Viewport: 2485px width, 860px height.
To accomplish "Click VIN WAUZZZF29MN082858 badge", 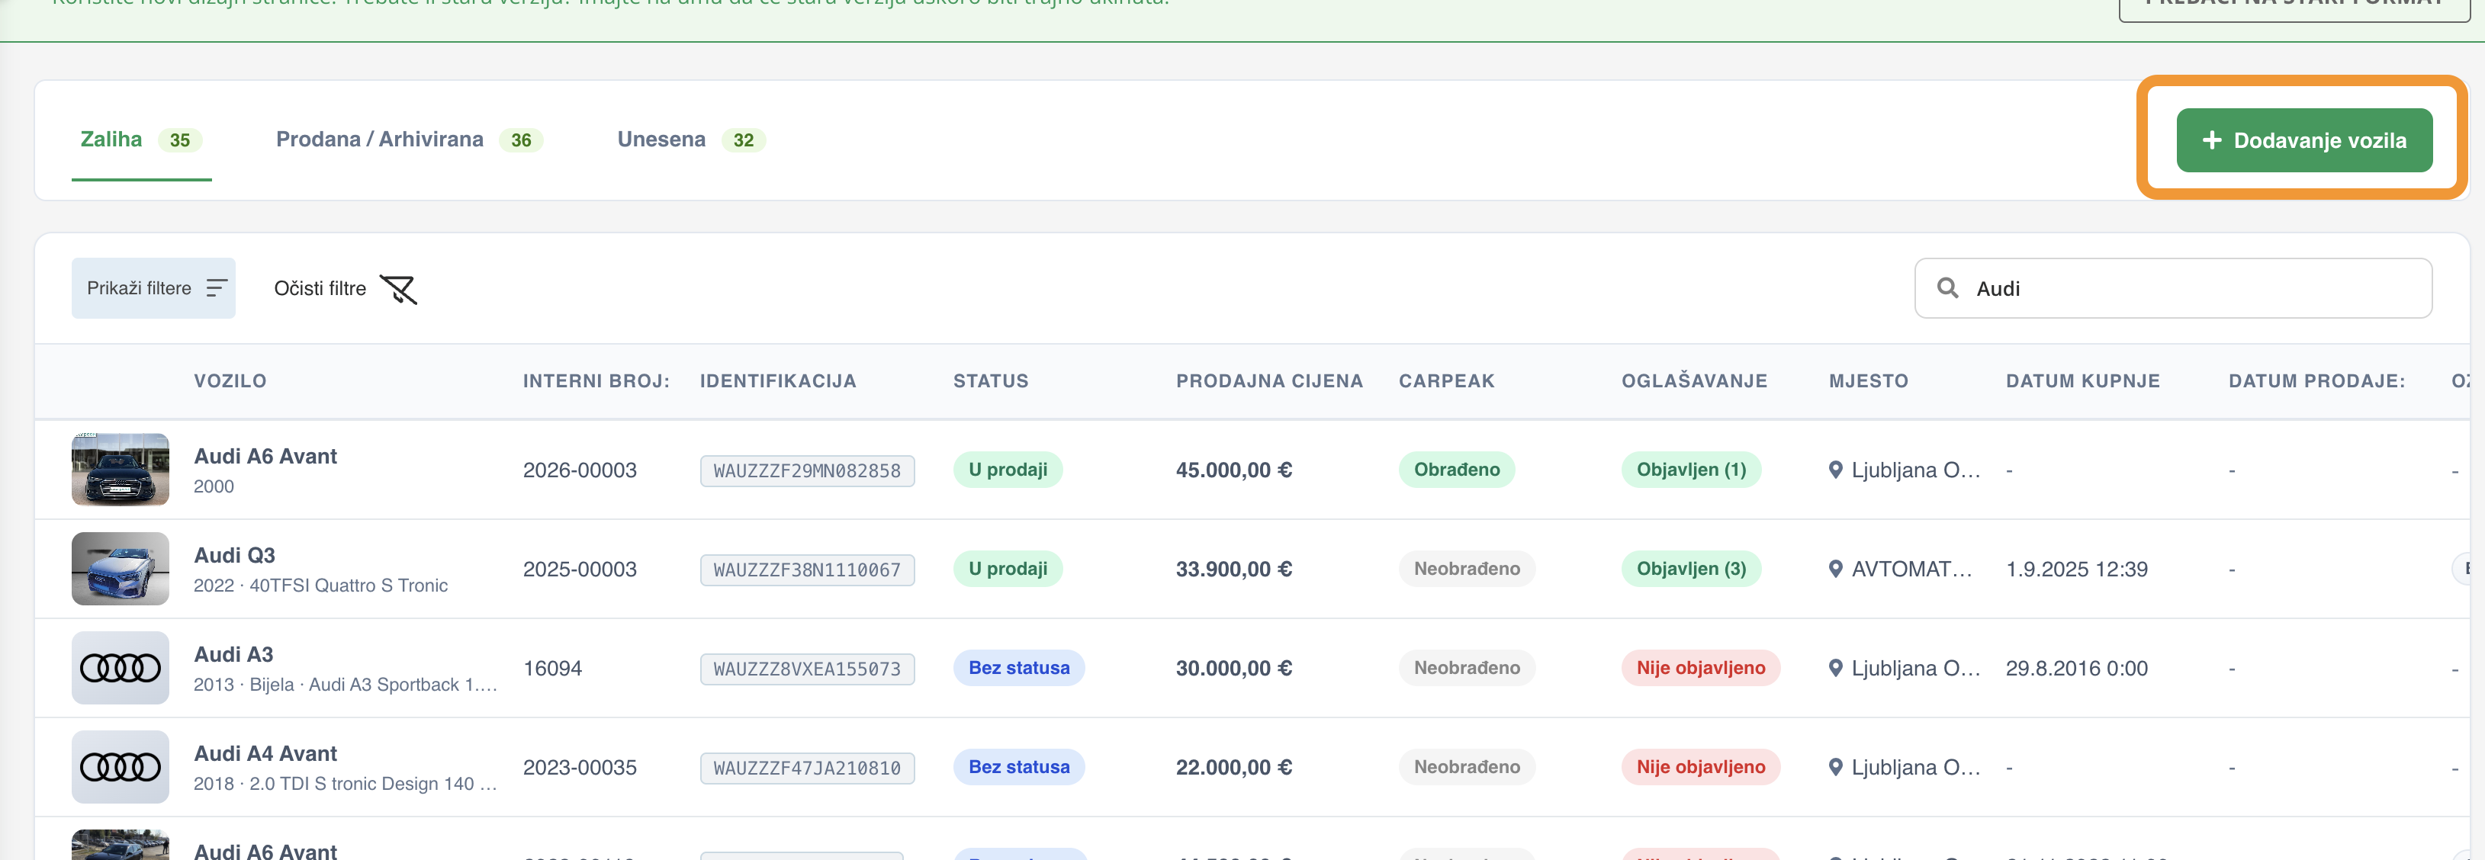I will click(808, 470).
